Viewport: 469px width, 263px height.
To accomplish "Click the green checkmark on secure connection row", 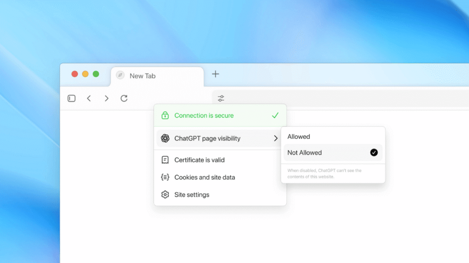I will [275, 116].
